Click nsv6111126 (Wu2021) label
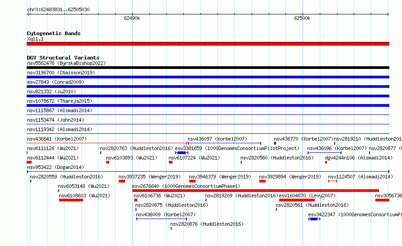402x246 pixels. pos(53,148)
